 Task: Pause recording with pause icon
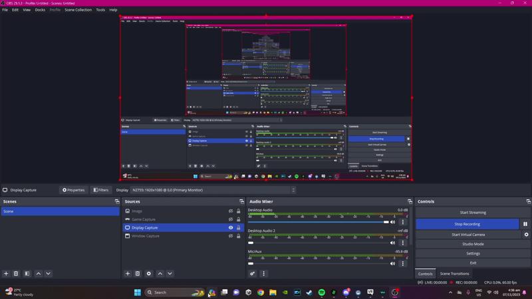pyautogui.click(x=525, y=224)
